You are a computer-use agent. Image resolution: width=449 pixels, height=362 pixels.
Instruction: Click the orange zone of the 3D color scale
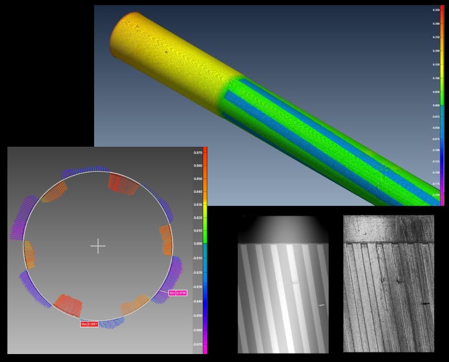point(442,32)
